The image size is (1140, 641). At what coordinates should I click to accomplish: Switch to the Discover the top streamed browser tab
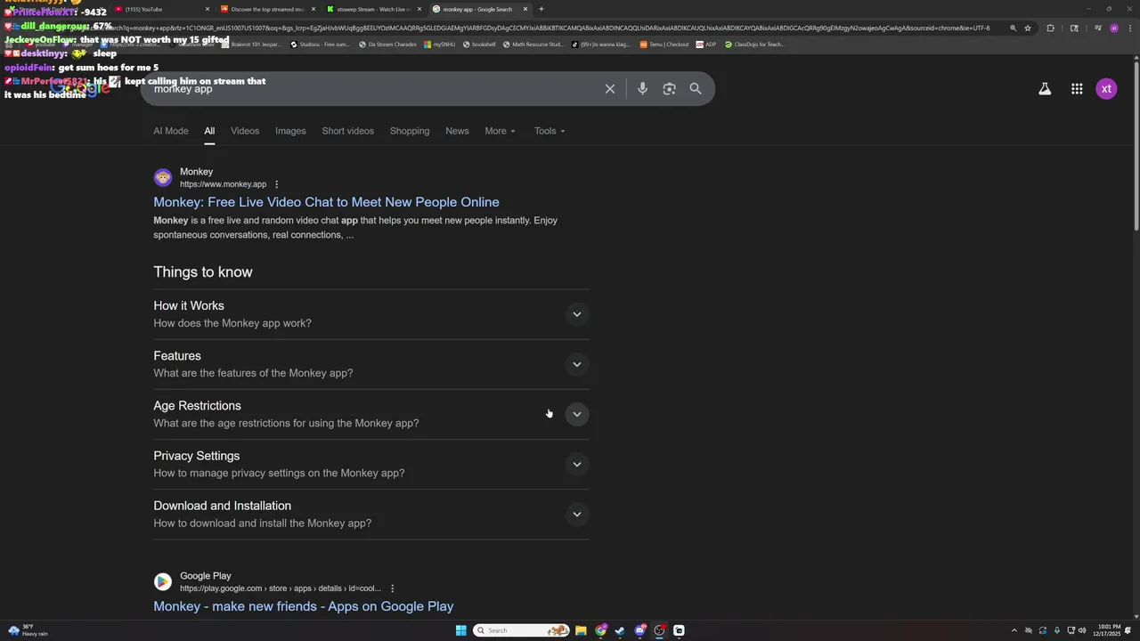[x=267, y=9]
